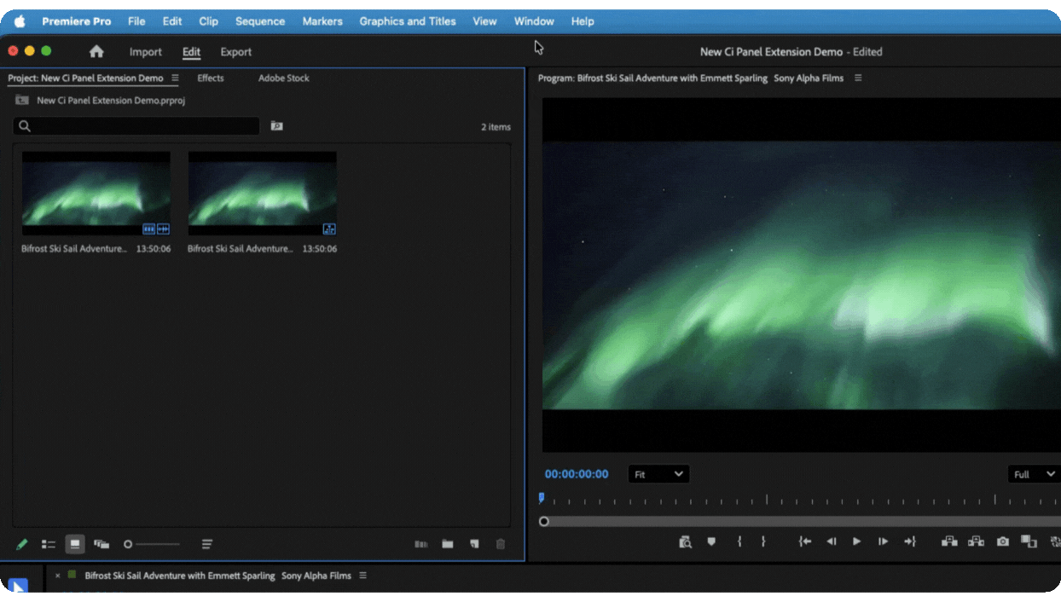The height and width of the screenshot is (602, 1061).
Task: Toggle the project writable green pencil icon
Action: [22, 544]
